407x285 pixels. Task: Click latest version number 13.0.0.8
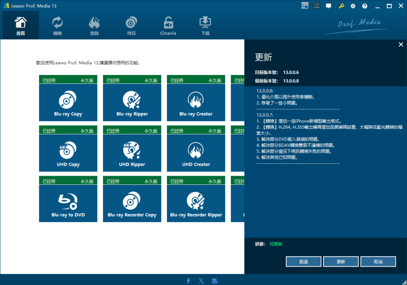[x=291, y=81]
